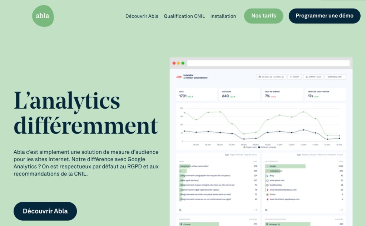366x226 pixels.
Task: Select the Taux de rebond 7% card
Action: [282, 94]
